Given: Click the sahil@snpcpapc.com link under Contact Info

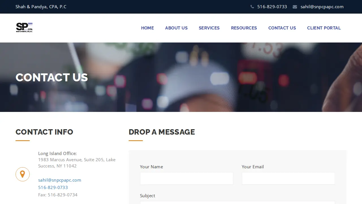Looking at the screenshot, I should pyautogui.click(x=60, y=180).
